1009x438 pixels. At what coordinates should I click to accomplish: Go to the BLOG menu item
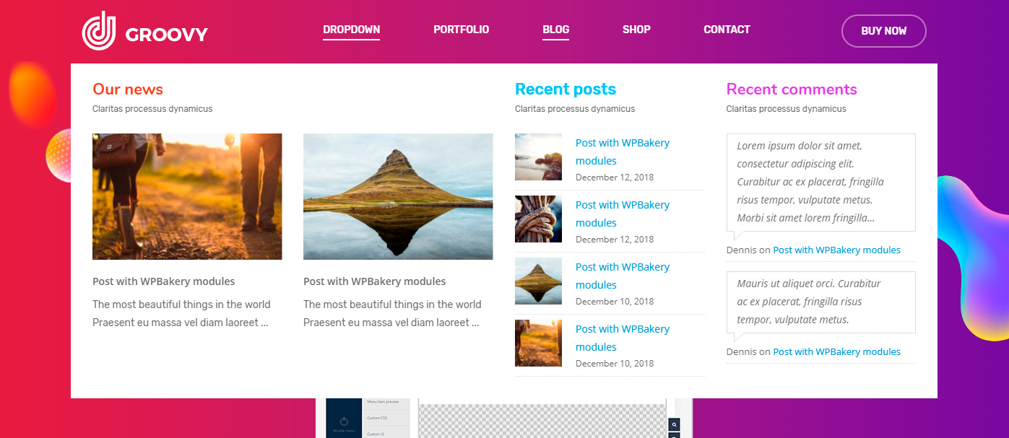pyautogui.click(x=555, y=30)
